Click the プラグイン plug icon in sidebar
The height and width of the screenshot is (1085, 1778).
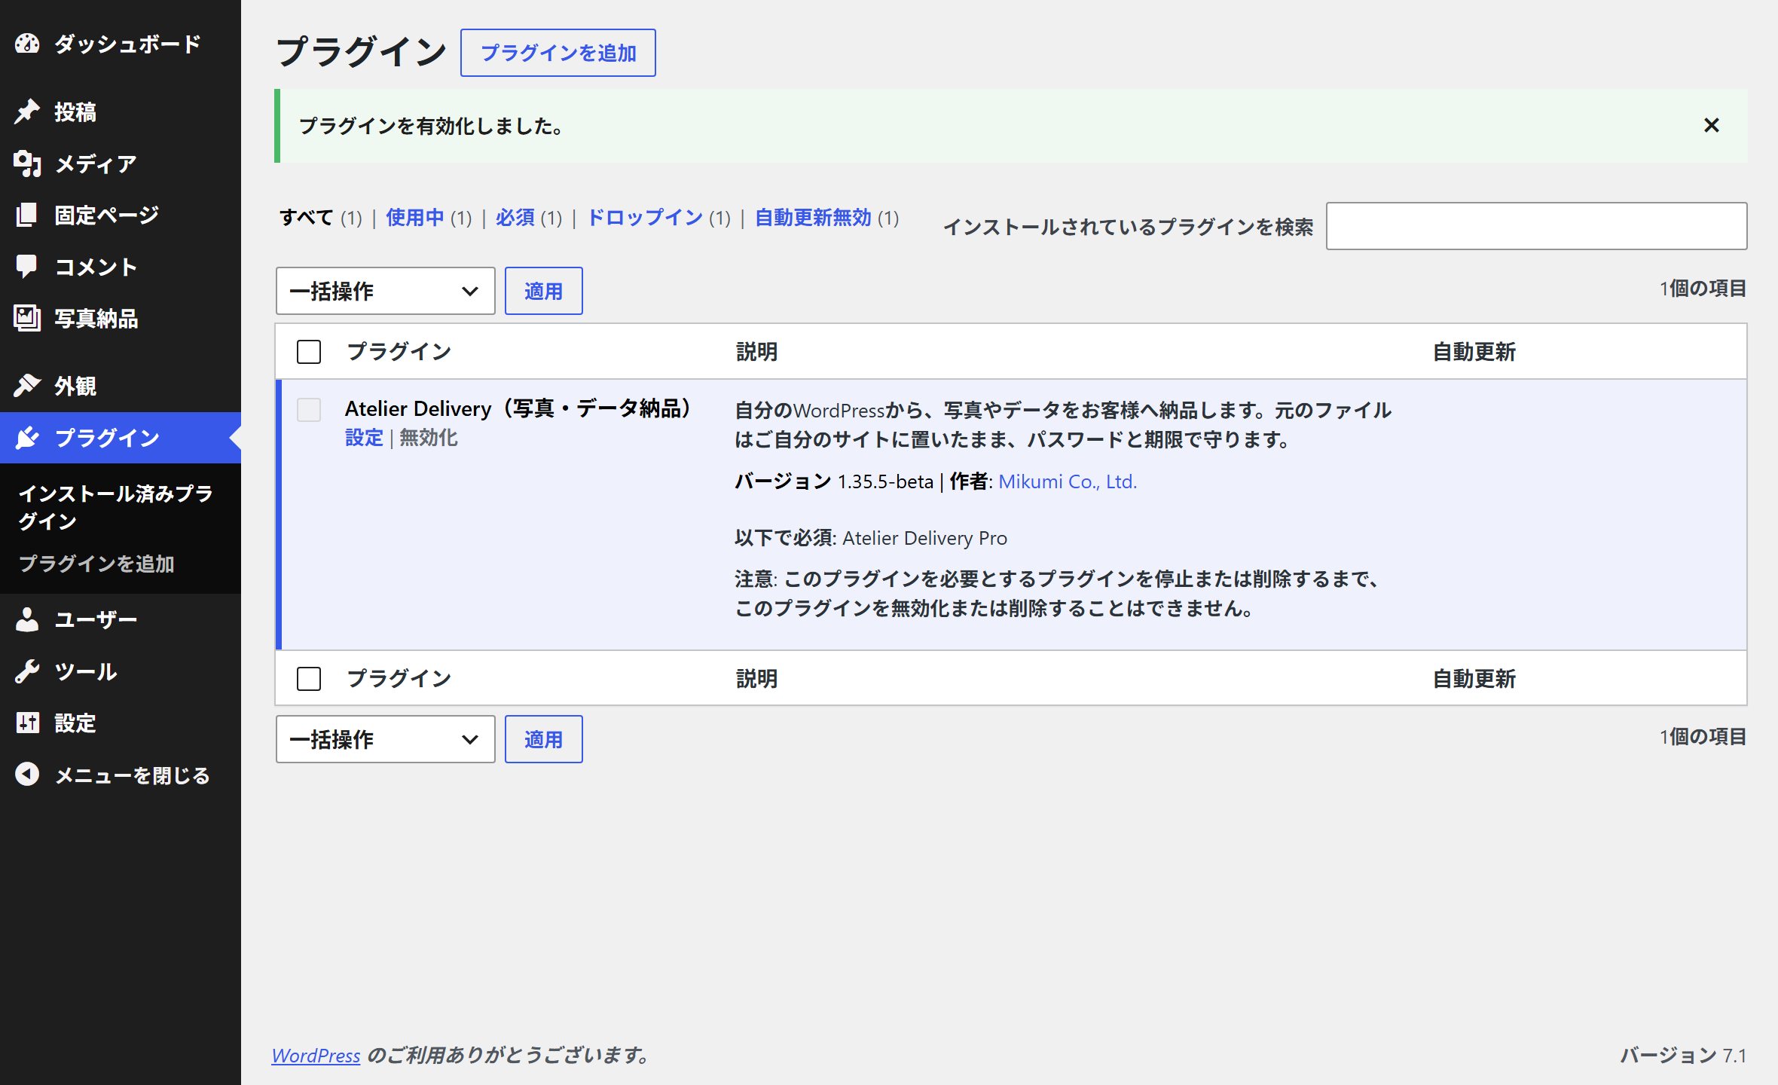point(27,438)
